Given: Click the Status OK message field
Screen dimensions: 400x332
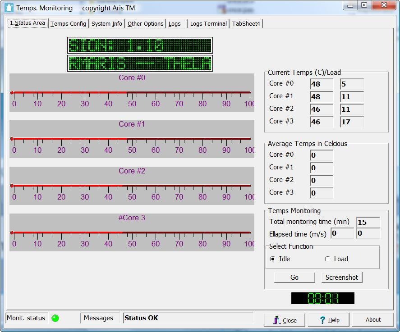Looking at the screenshot, I should [188, 318].
